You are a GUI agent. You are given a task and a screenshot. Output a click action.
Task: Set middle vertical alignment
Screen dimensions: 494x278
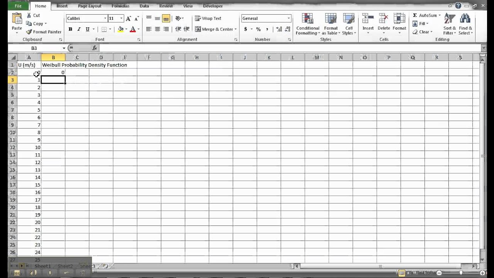(157, 19)
